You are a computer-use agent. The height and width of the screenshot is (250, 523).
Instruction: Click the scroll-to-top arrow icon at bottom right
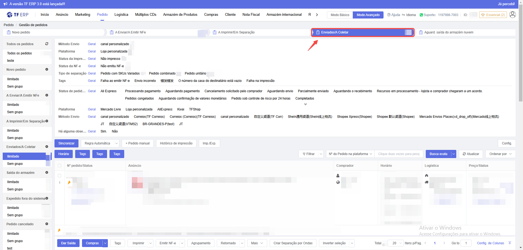pyautogui.click(x=510, y=243)
